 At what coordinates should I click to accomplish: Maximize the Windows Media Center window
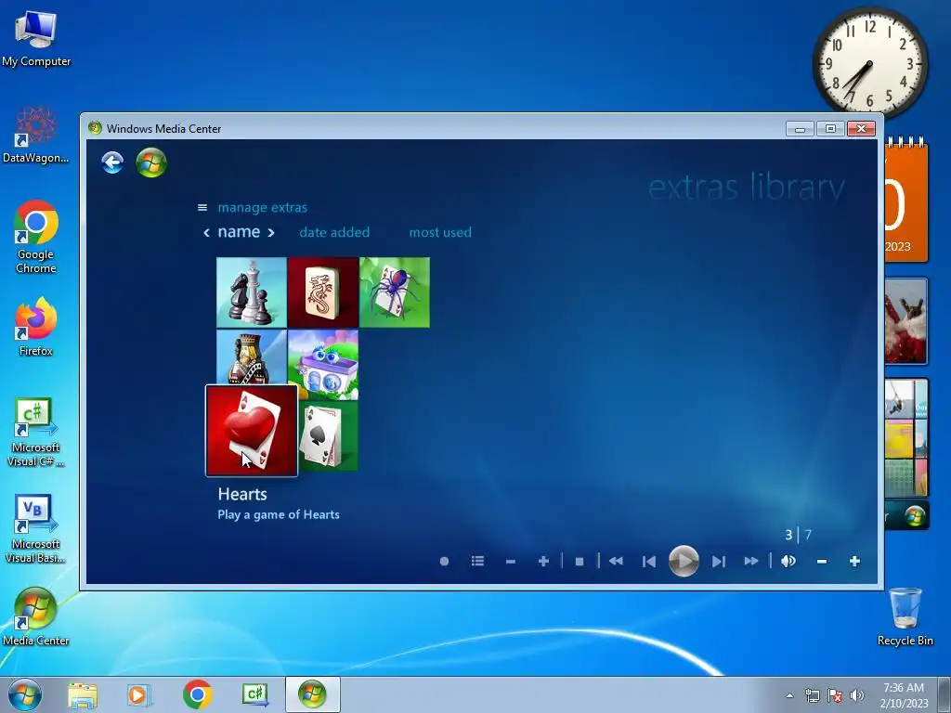tap(830, 128)
